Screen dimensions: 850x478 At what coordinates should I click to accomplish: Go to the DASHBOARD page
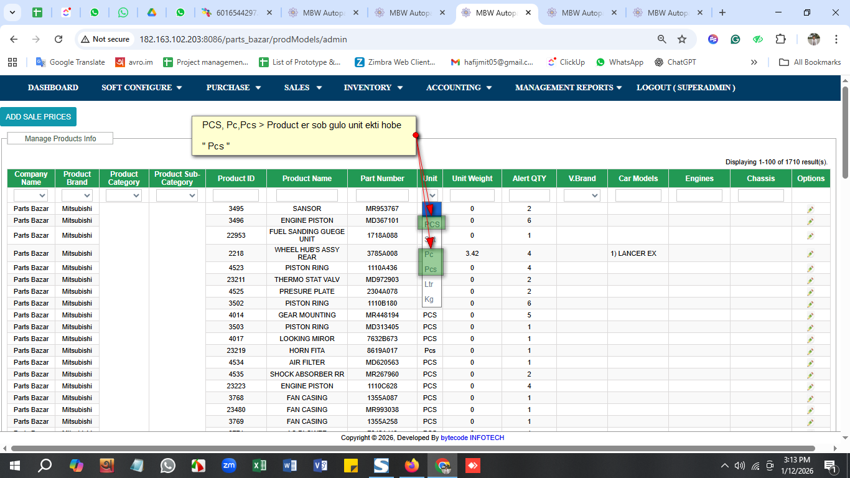click(53, 88)
